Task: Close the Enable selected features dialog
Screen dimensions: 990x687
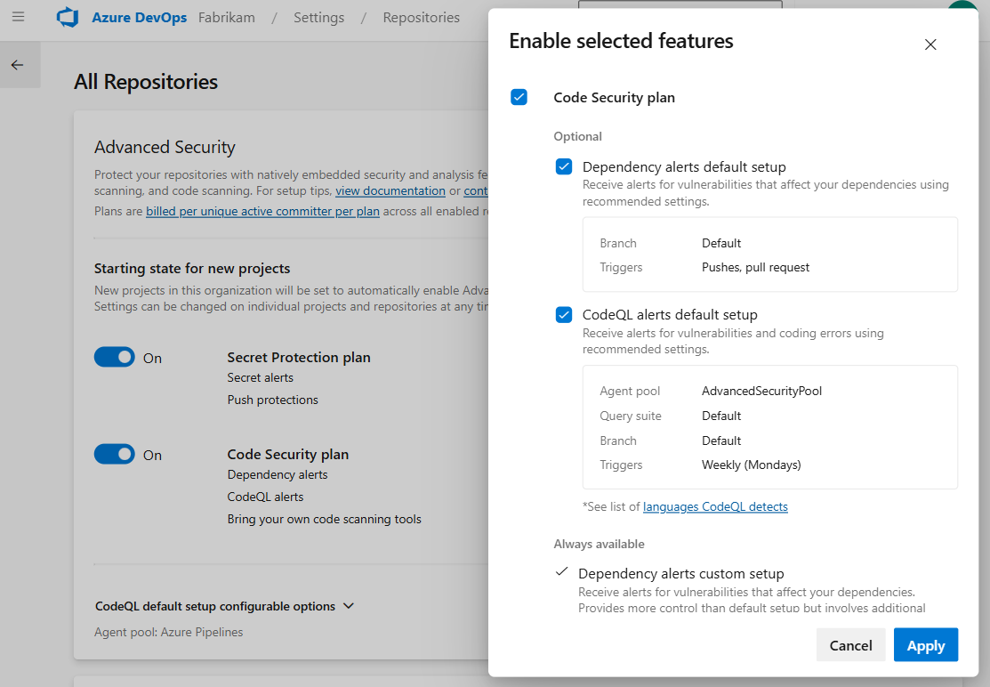Action: coord(930,44)
